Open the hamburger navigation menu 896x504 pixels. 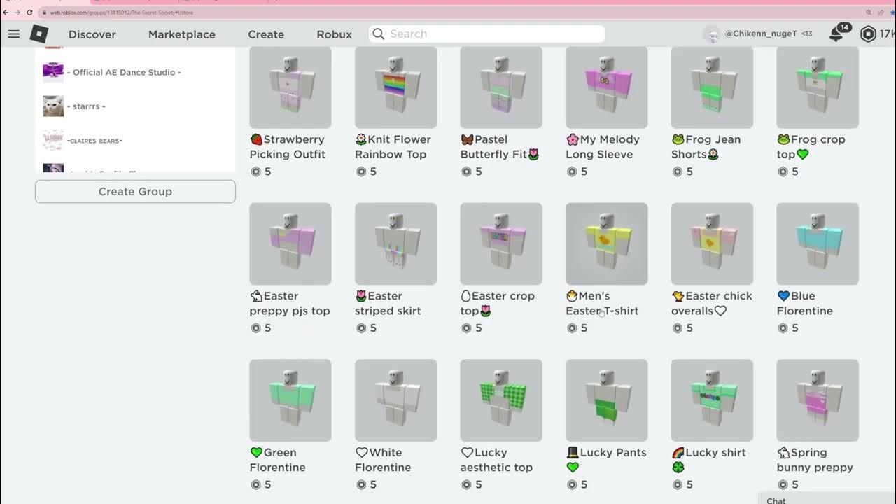(13, 34)
